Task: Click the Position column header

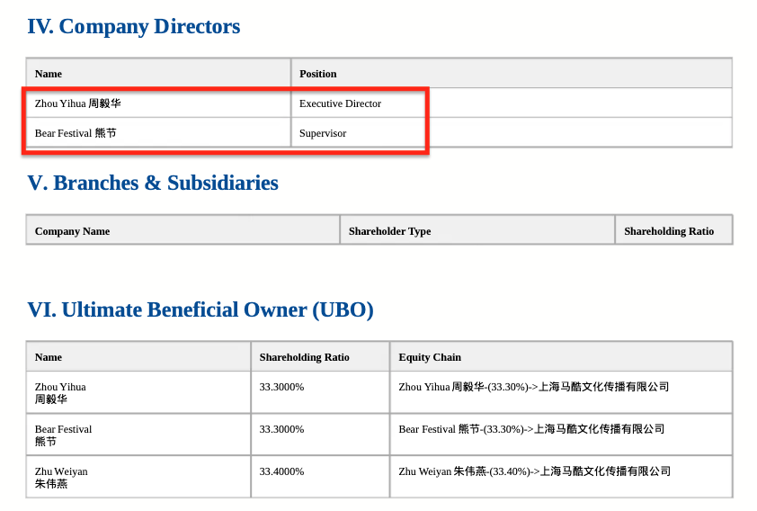Action: (x=318, y=74)
